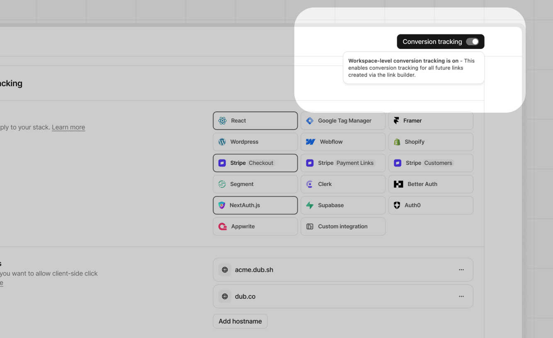Click the Clerk logo icon
Screen dimensions: 553x338
310,184
